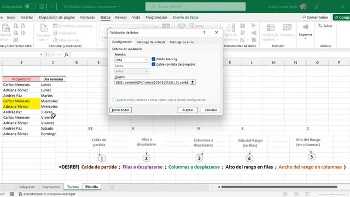
Task: Click the Propiedades icon
Action: point(55,33)
